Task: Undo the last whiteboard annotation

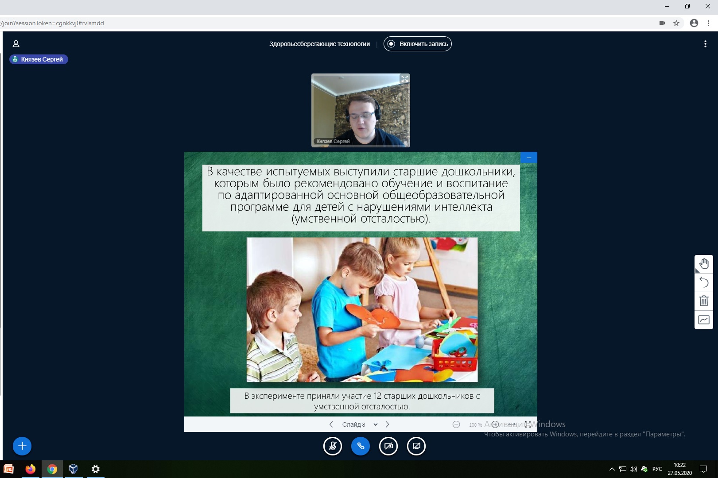Action: pyautogui.click(x=703, y=282)
